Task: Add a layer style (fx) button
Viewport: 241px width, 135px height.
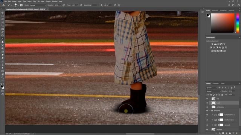Action: tap(220, 133)
